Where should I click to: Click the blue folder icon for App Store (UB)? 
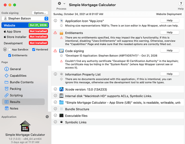click(61, 103)
